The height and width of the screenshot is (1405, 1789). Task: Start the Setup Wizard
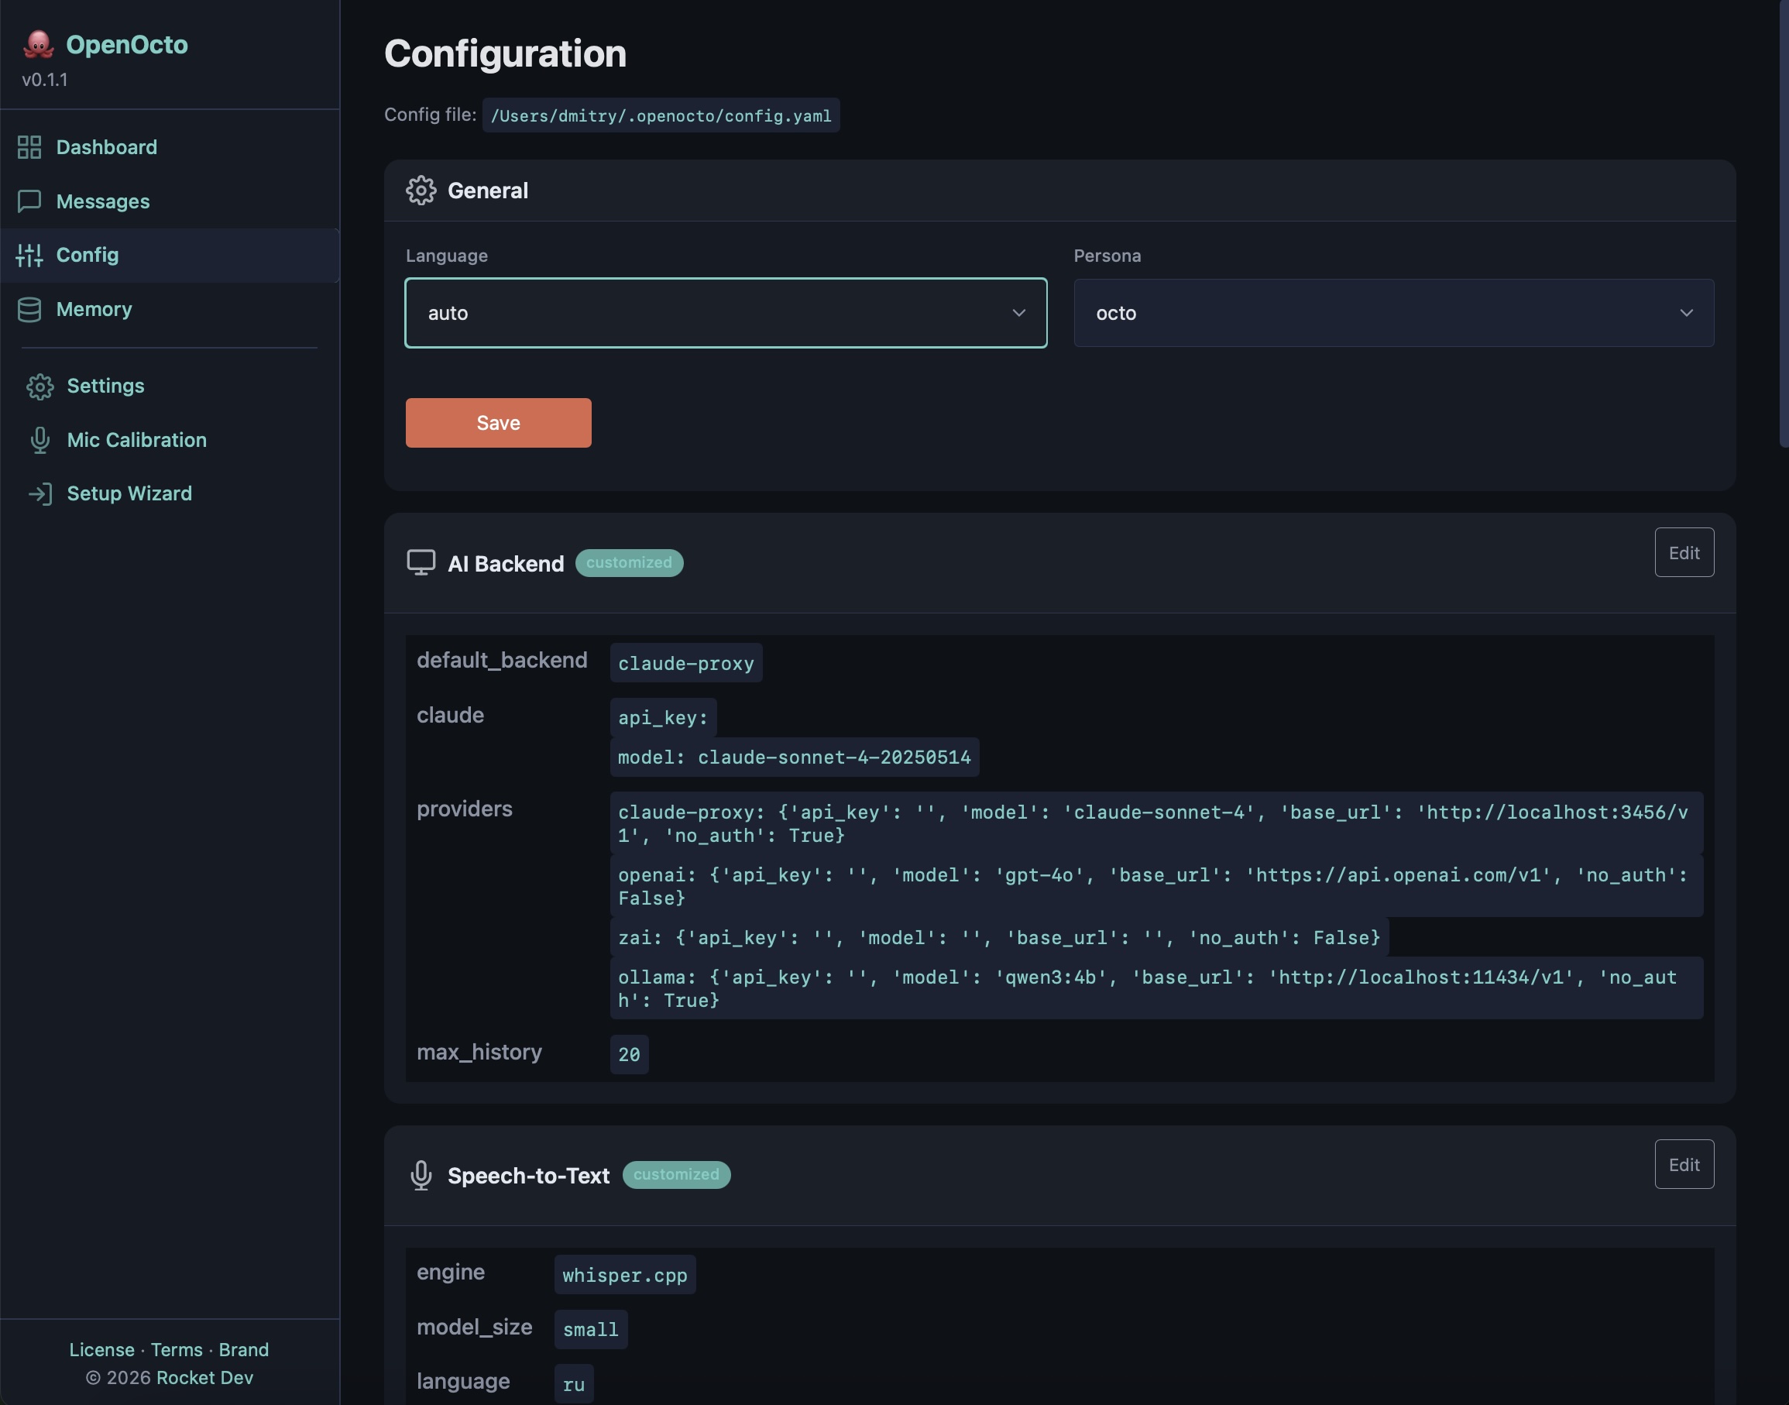(x=170, y=493)
